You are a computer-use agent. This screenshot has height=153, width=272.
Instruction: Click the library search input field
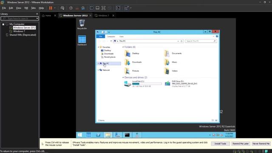coord(18,18)
